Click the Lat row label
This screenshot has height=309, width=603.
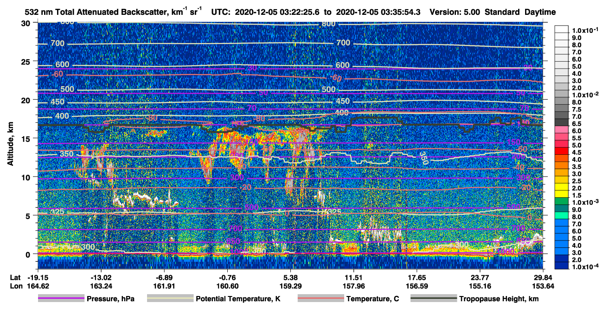16,277
